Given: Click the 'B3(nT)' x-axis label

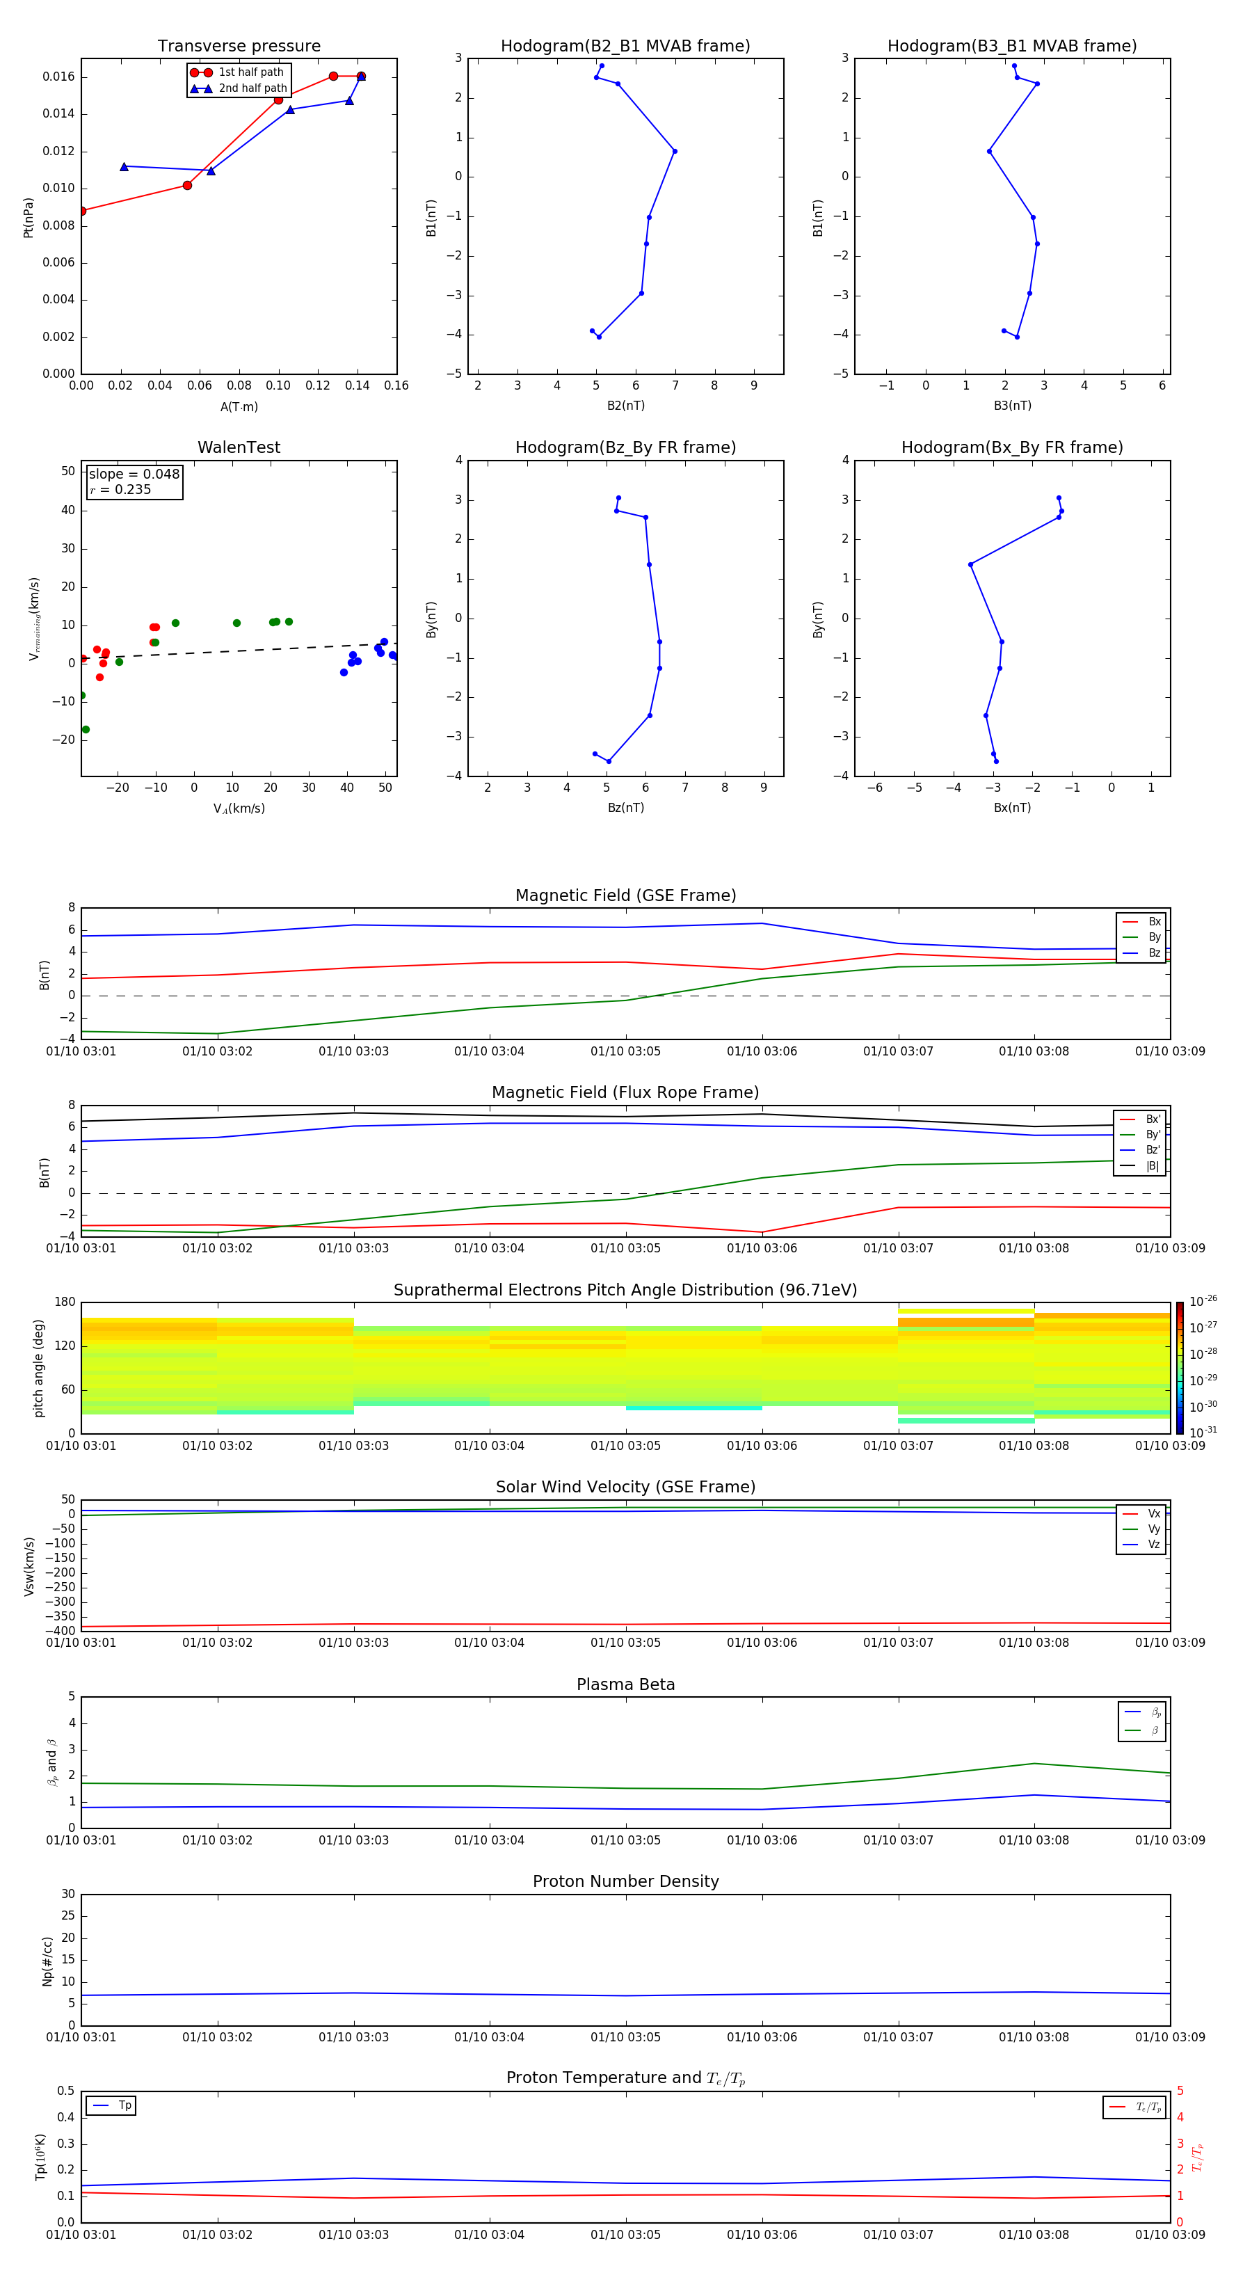Looking at the screenshot, I should (x=1012, y=406).
